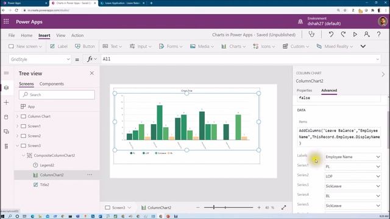Open Media icon in left rail
The width and height of the screenshot is (390, 219).
(7, 131)
